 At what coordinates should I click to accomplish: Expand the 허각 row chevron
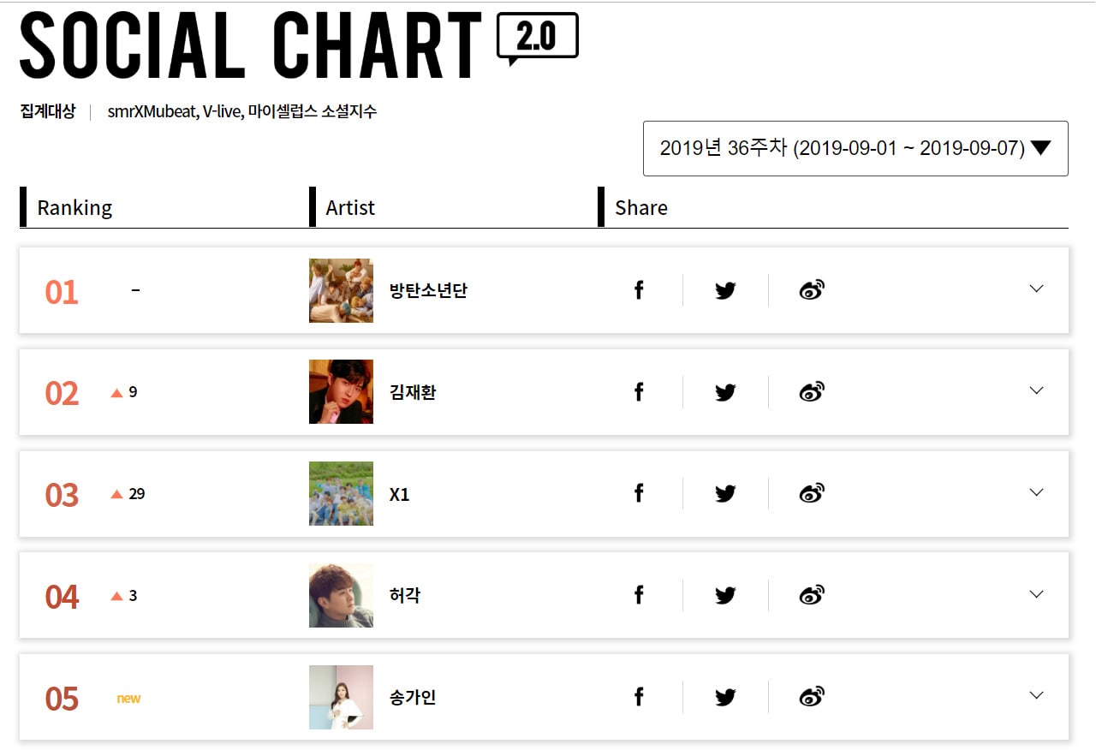1036,594
